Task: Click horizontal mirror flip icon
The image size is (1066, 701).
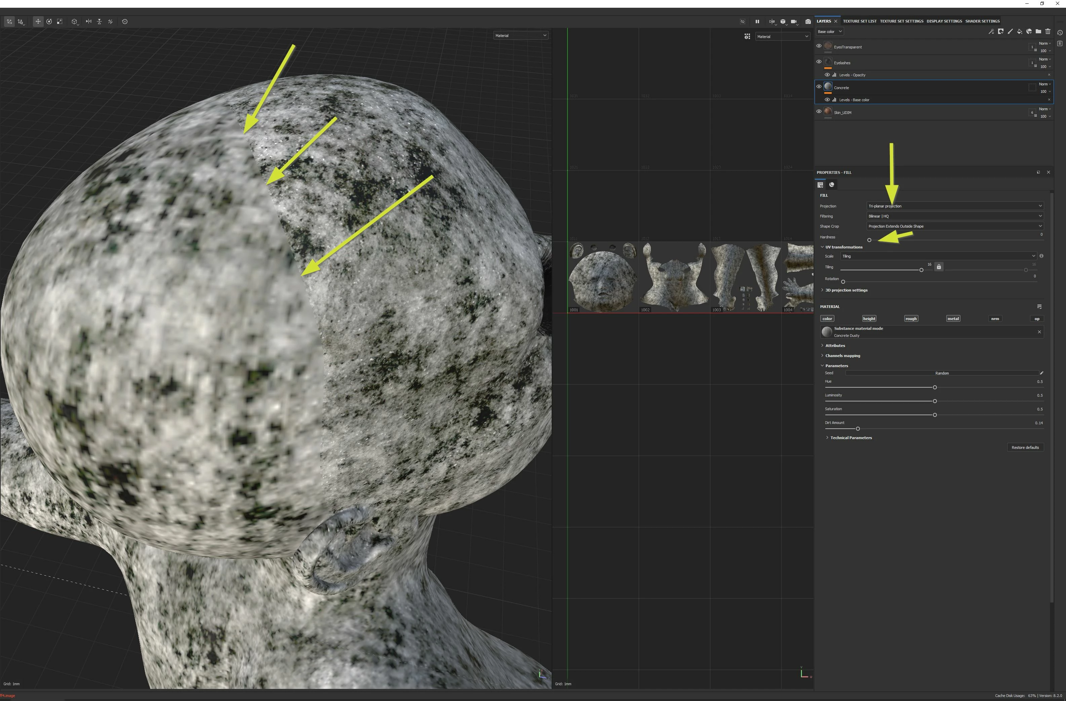Action: click(x=89, y=22)
